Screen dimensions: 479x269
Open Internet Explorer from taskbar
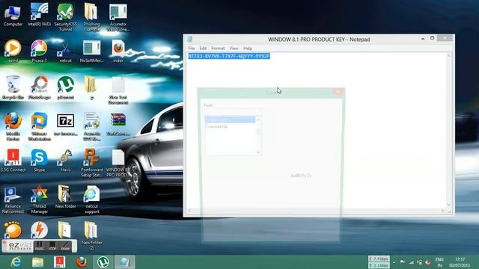point(16,262)
